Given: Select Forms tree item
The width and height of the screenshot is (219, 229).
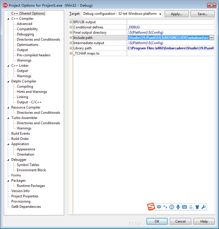Looking at the screenshot, I should 16,175.
